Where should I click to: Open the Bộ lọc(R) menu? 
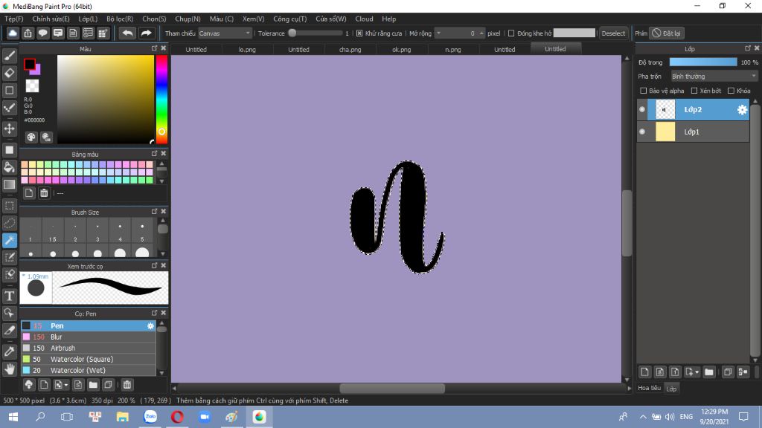point(120,19)
